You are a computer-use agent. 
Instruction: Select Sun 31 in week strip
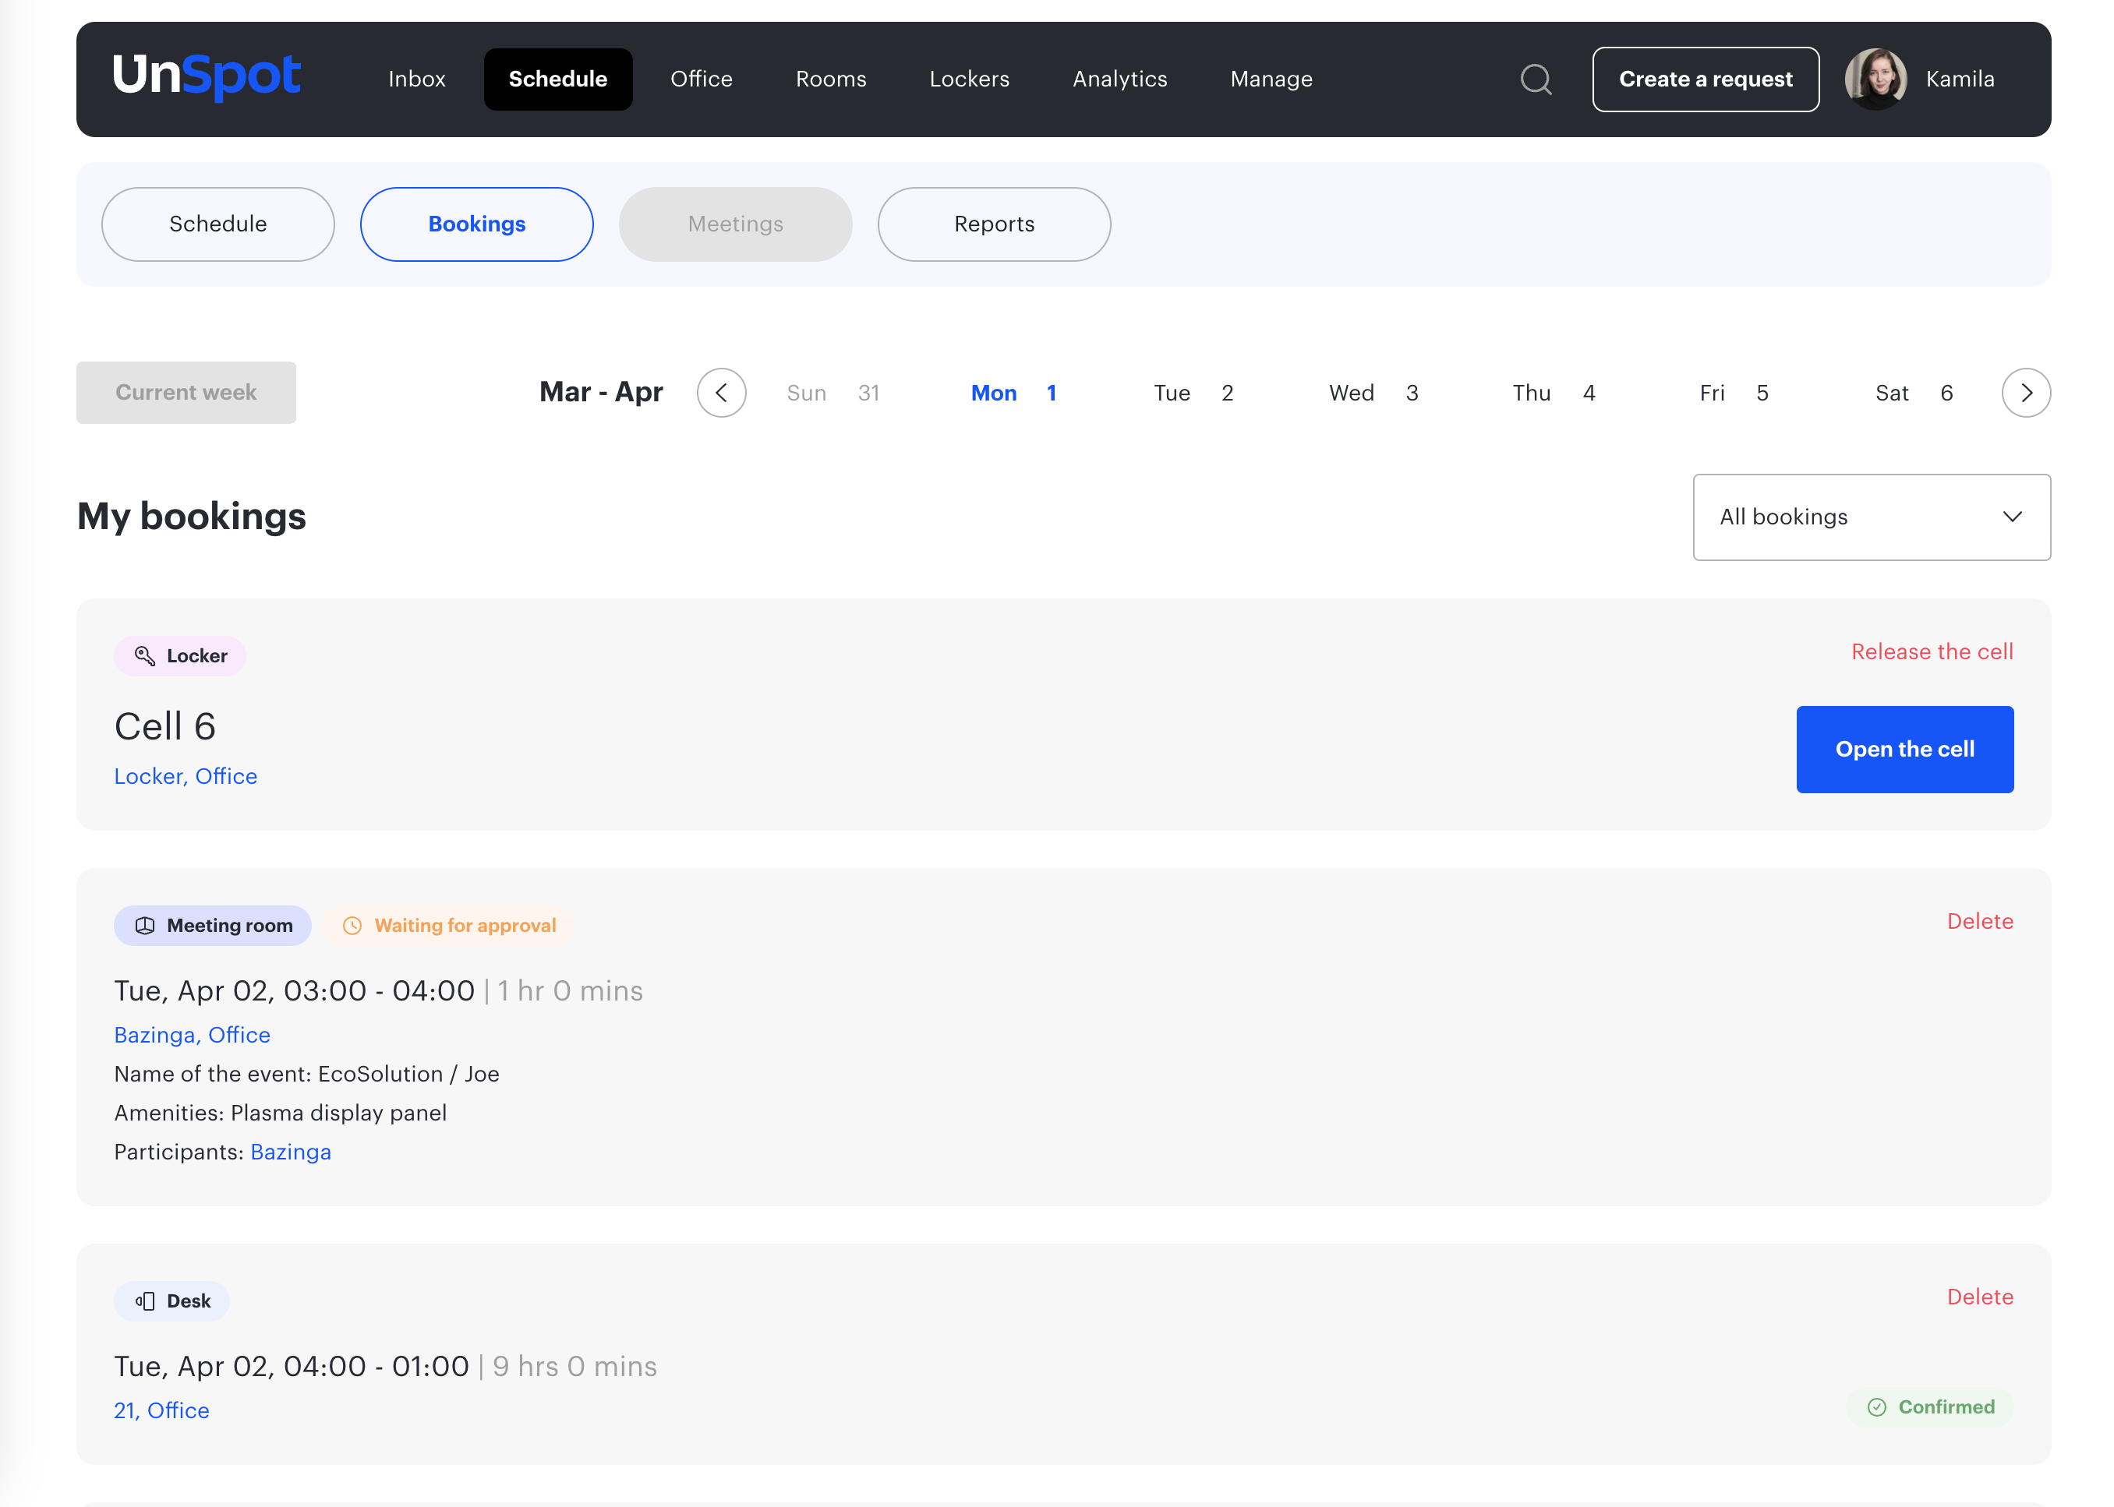click(833, 393)
